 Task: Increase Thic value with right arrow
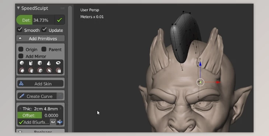coord(60,109)
